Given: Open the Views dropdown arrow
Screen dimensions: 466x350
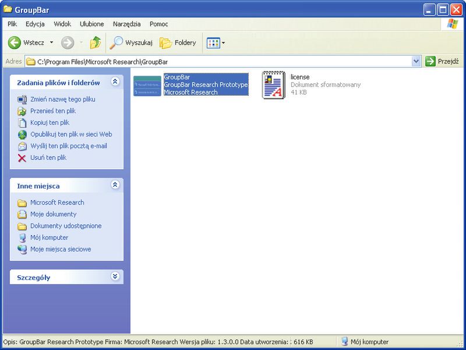Looking at the screenshot, I should [224, 43].
